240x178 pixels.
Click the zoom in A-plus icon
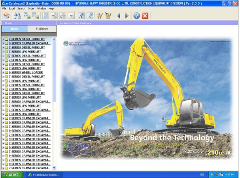pyautogui.click(x=81, y=16)
